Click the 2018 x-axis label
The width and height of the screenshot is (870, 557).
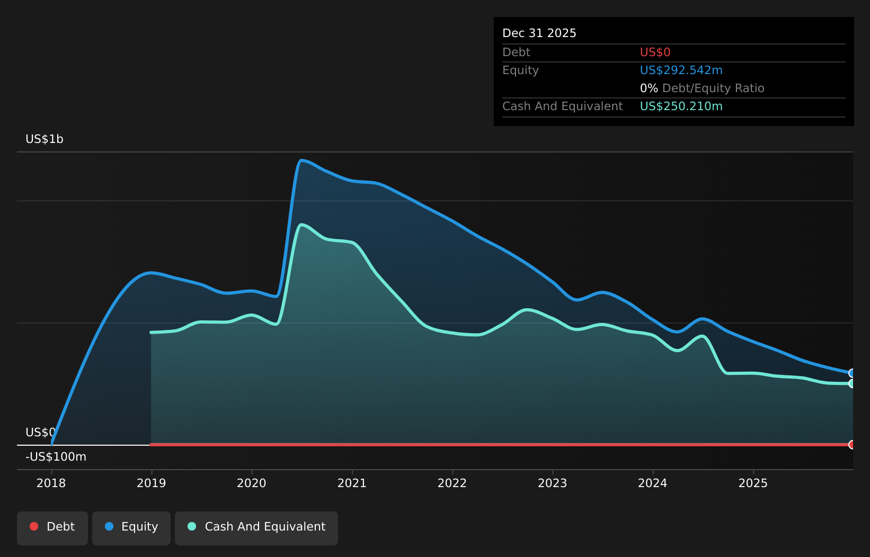click(x=51, y=483)
